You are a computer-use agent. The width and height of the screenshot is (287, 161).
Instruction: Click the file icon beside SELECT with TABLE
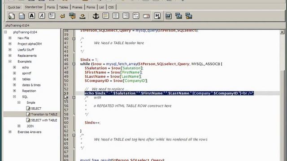pyautogui.click(x=28, y=120)
